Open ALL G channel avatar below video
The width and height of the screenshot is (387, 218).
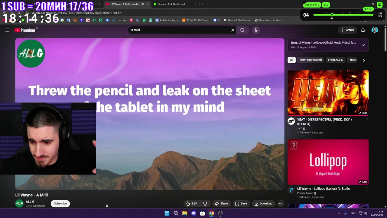tap(19, 203)
